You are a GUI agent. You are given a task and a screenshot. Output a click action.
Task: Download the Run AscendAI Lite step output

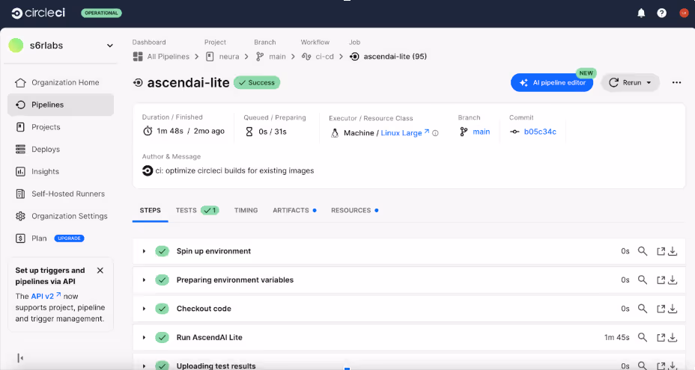click(x=673, y=338)
